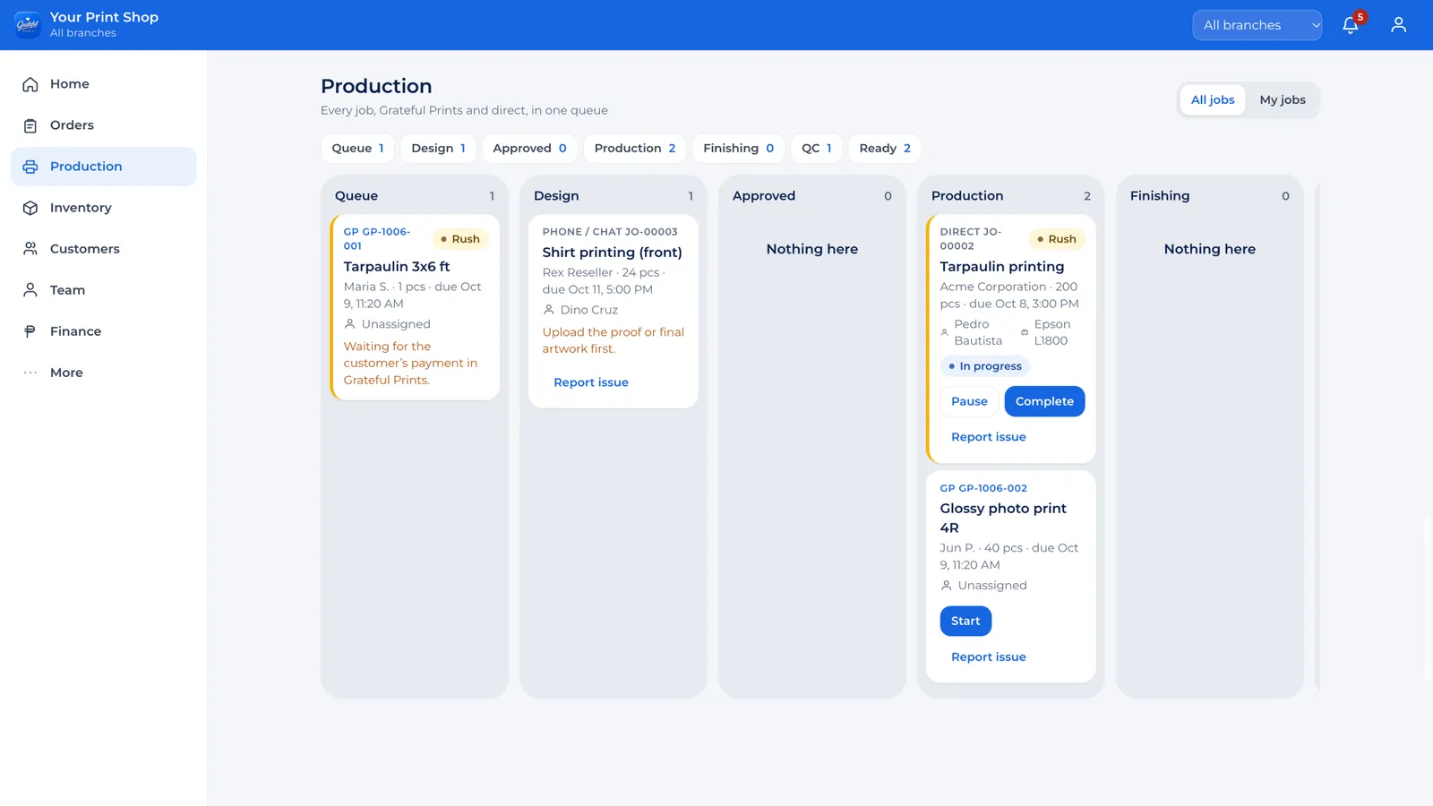Screen dimensions: 1433x806
Task: Open the Shirt printing (front) card title
Action: point(612,253)
